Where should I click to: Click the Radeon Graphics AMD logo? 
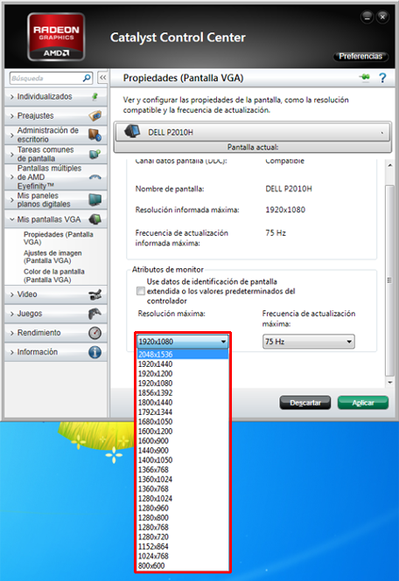click(56, 37)
